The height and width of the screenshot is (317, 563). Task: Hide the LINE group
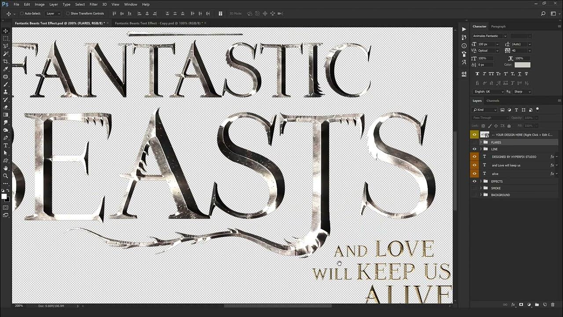[x=474, y=149]
